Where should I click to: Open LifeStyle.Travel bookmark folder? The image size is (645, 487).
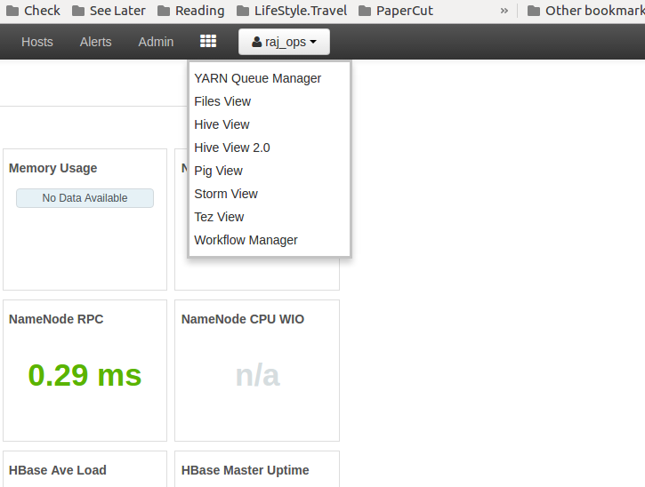click(x=292, y=11)
